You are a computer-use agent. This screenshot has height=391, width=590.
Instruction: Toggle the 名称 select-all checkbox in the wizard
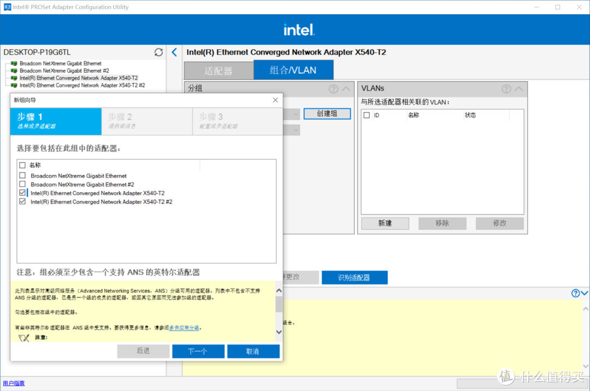click(22, 165)
